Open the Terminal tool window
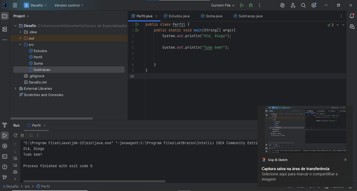 5,156
